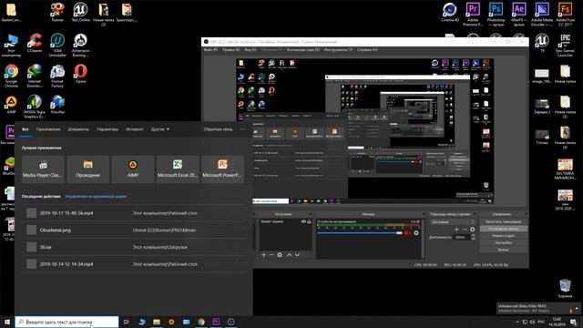Select the Параметры search filter tab
Image resolution: width=583 pixels, height=328 pixels.
pos(107,129)
